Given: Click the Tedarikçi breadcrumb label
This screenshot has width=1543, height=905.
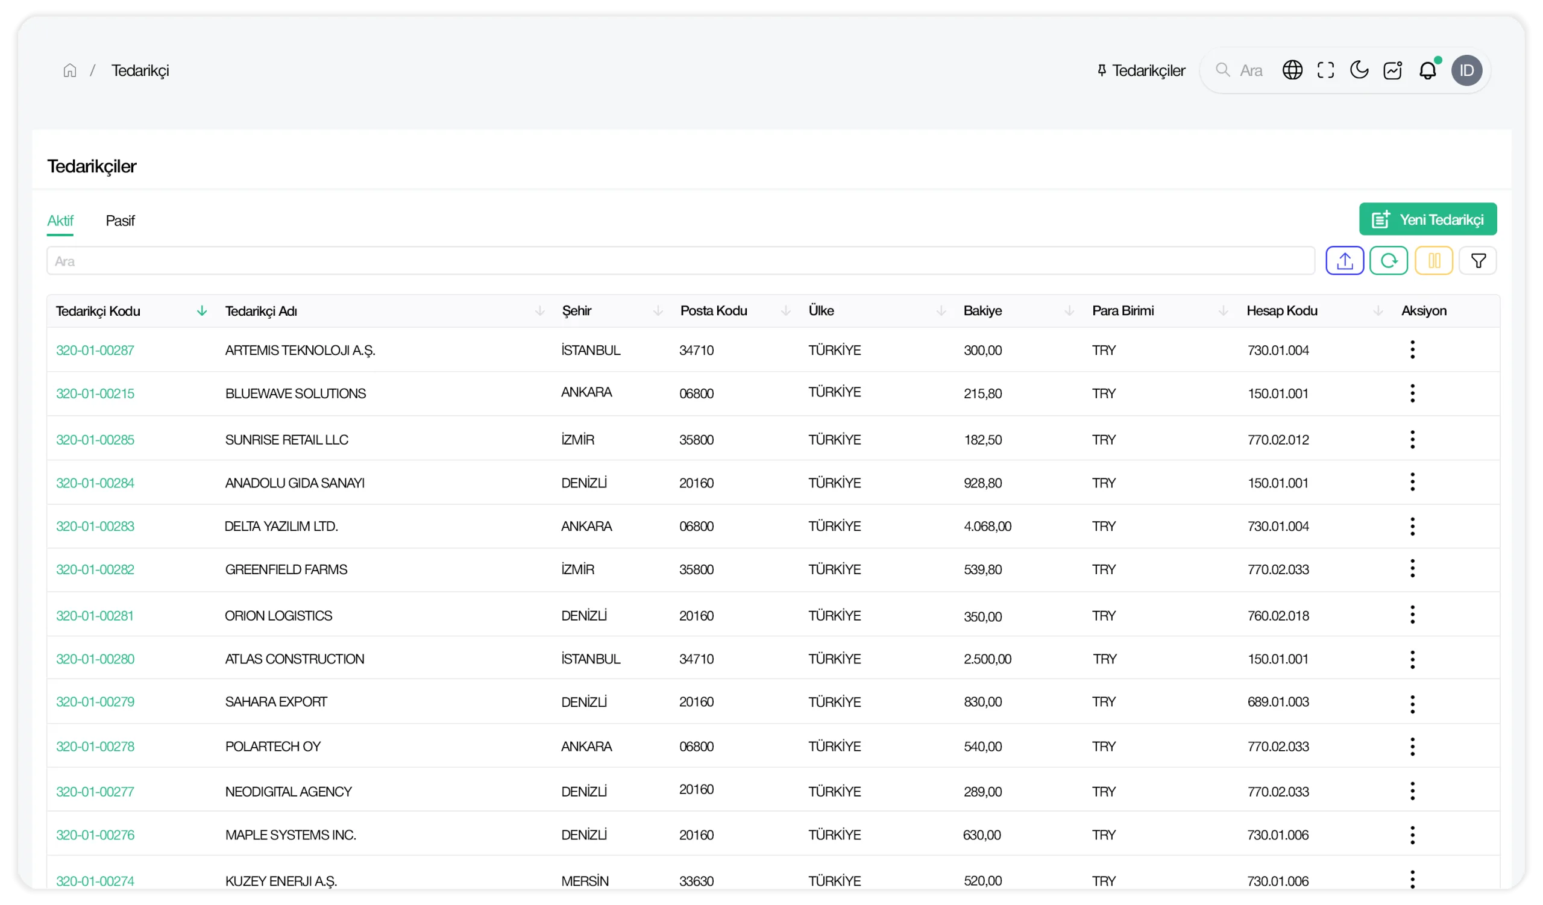Looking at the screenshot, I should pos(140,71).
